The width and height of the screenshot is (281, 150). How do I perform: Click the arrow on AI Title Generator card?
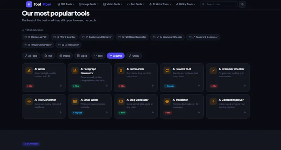[60, 112]
